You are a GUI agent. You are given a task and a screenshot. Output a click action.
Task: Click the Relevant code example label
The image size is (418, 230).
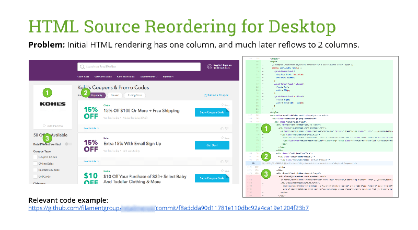(x=68, y=200)
